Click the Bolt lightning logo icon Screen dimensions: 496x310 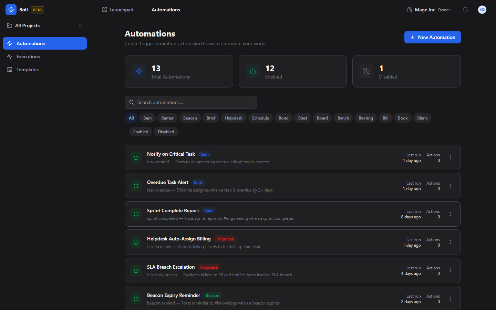[x=11, y=10]
